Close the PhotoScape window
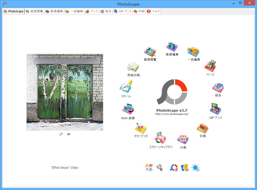This screenshot has width=257, height=190. tap(250, 3)
